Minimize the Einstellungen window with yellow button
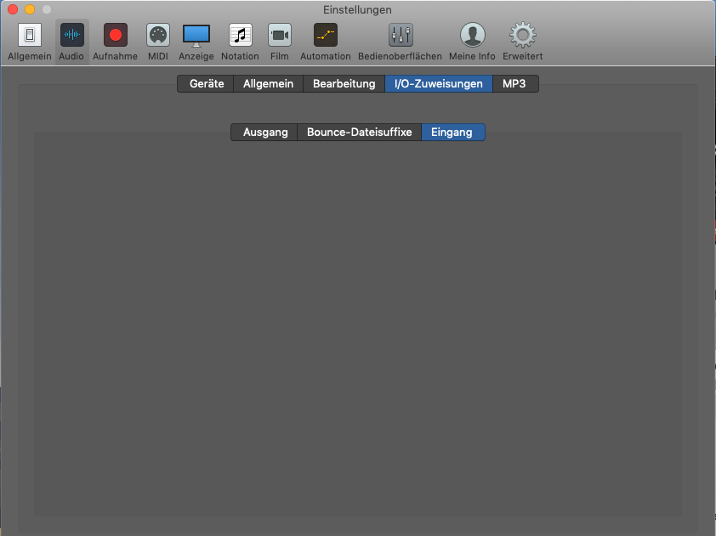This screenshot has width=716, height=536. click(30, 9)
